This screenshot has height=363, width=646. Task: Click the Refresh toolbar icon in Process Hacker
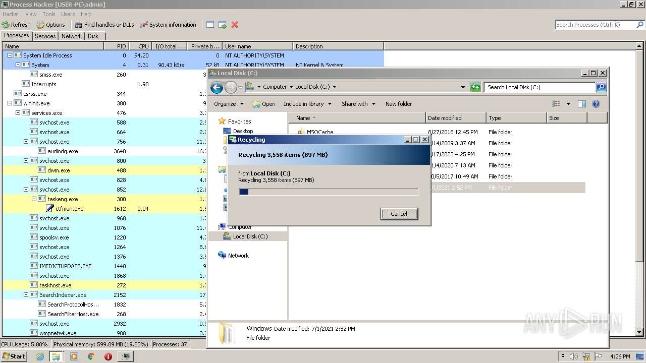pyautogui.click(x=16, y=25)
